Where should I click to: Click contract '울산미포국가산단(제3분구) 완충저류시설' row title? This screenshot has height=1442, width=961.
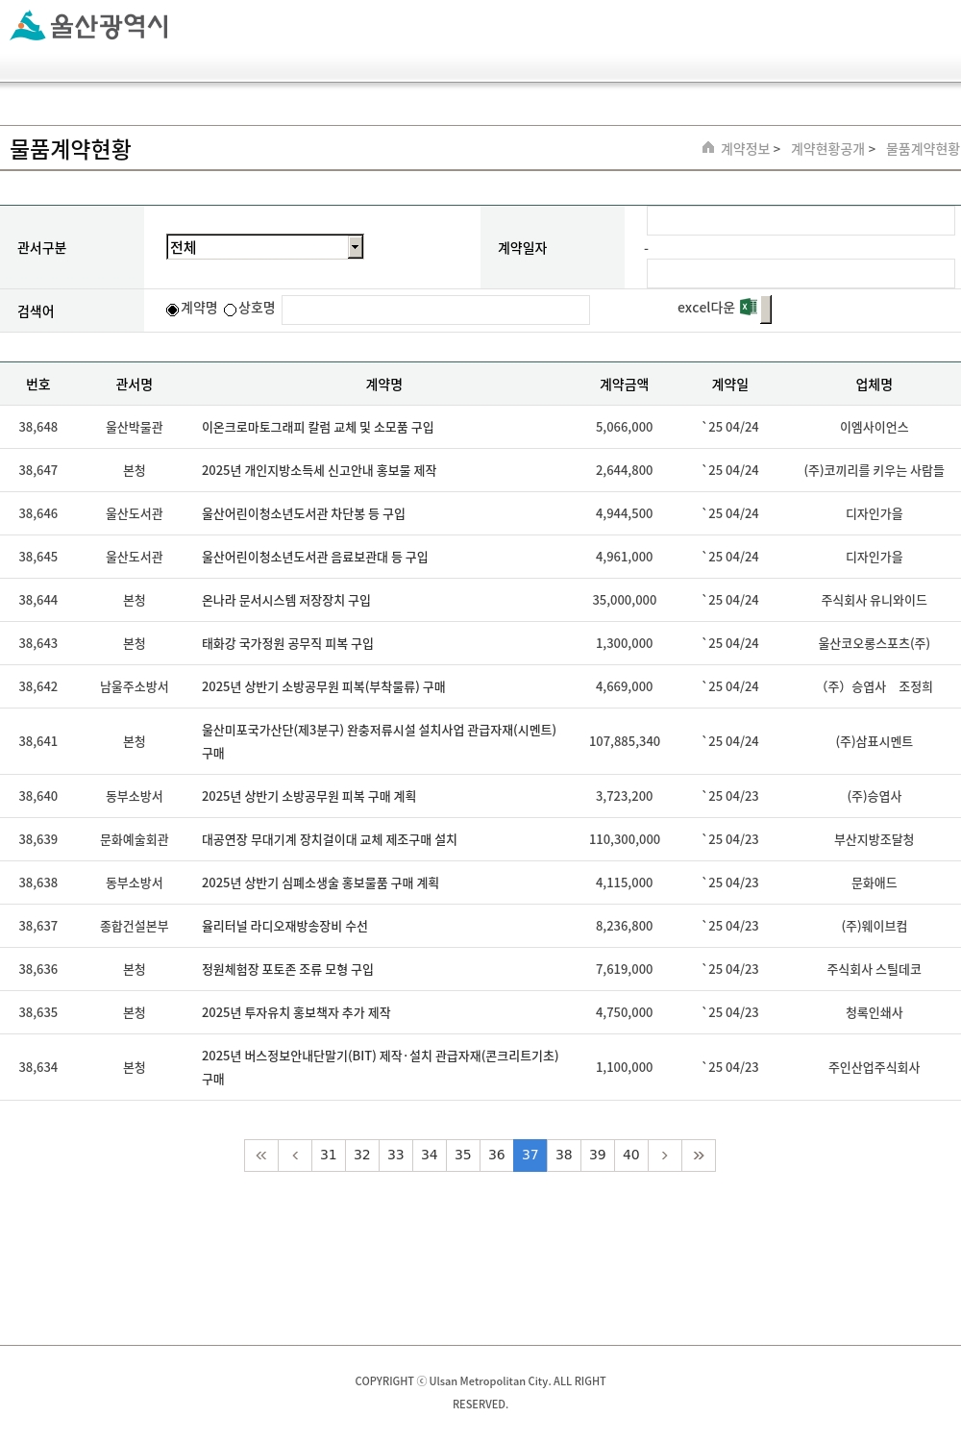click(x=379, y=742)
